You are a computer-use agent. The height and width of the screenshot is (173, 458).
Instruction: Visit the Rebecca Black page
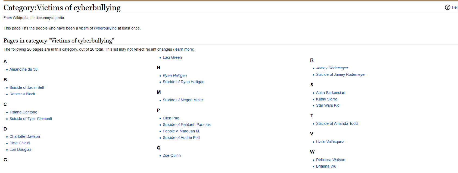click(22, 94)
